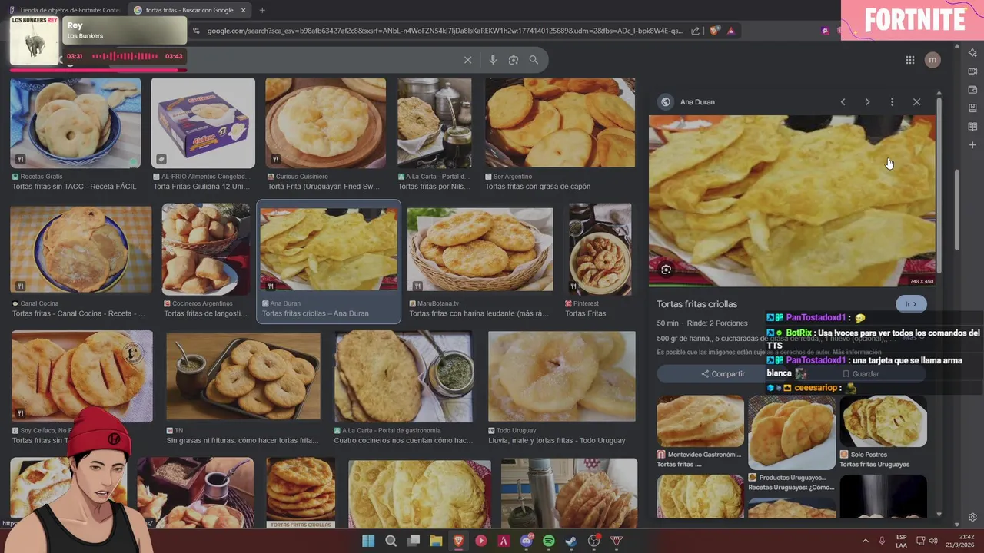Viewport: 984px width, 553px height.
Task: Search inside image with Lens icon on preview
Action: click(666, 270)
